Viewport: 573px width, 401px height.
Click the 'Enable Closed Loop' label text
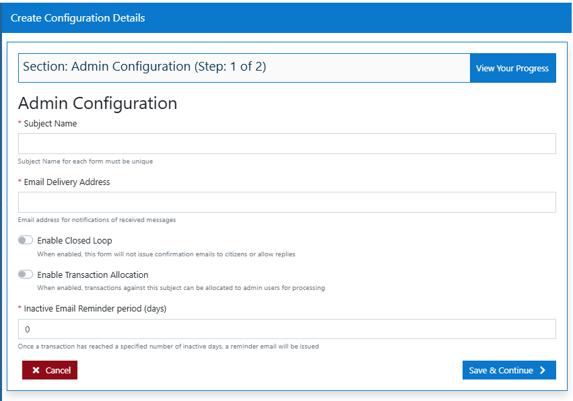click(x=75, y=240)
